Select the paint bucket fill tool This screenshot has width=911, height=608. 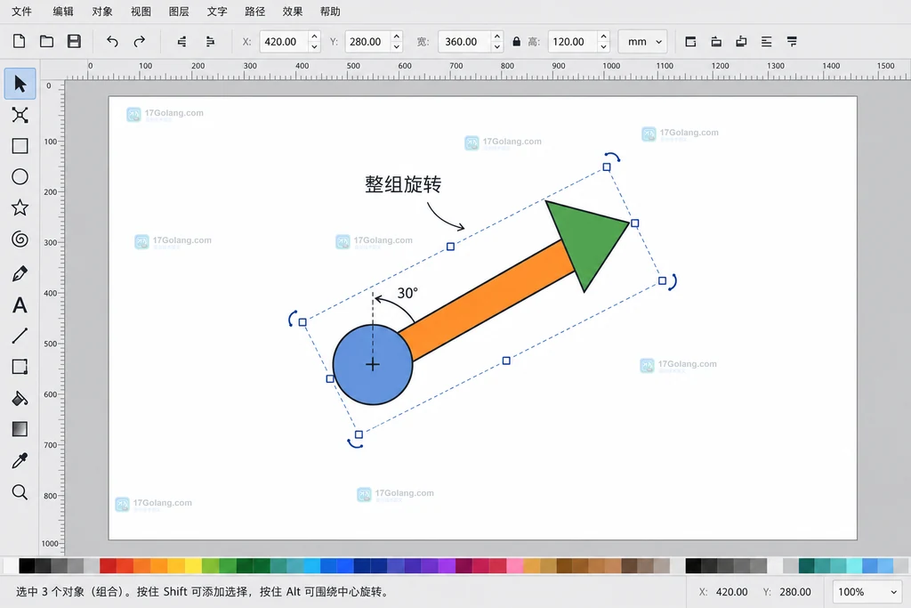point(20,399)
